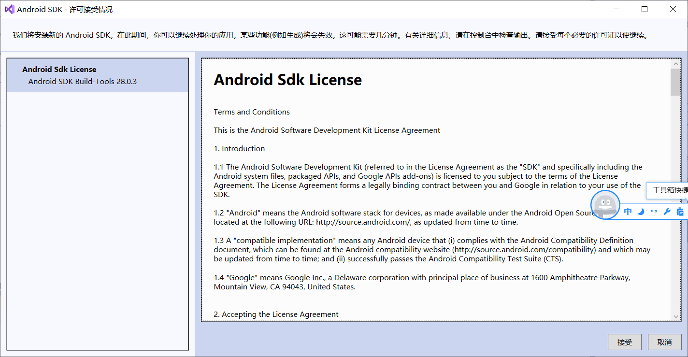Click the "2. Accepting the License Agreement" line
Image resolution: width=688 pixels, height=357 pixels.
click(x=276, y=314)
